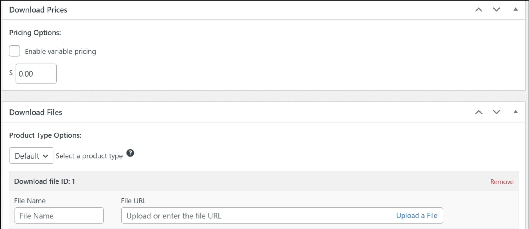The image size is (529, 229).
Task: Move the Download Files panel down
Action: click(496, 112)
